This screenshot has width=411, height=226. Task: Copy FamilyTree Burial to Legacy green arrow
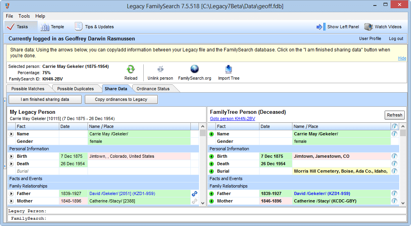pos(212,171)
